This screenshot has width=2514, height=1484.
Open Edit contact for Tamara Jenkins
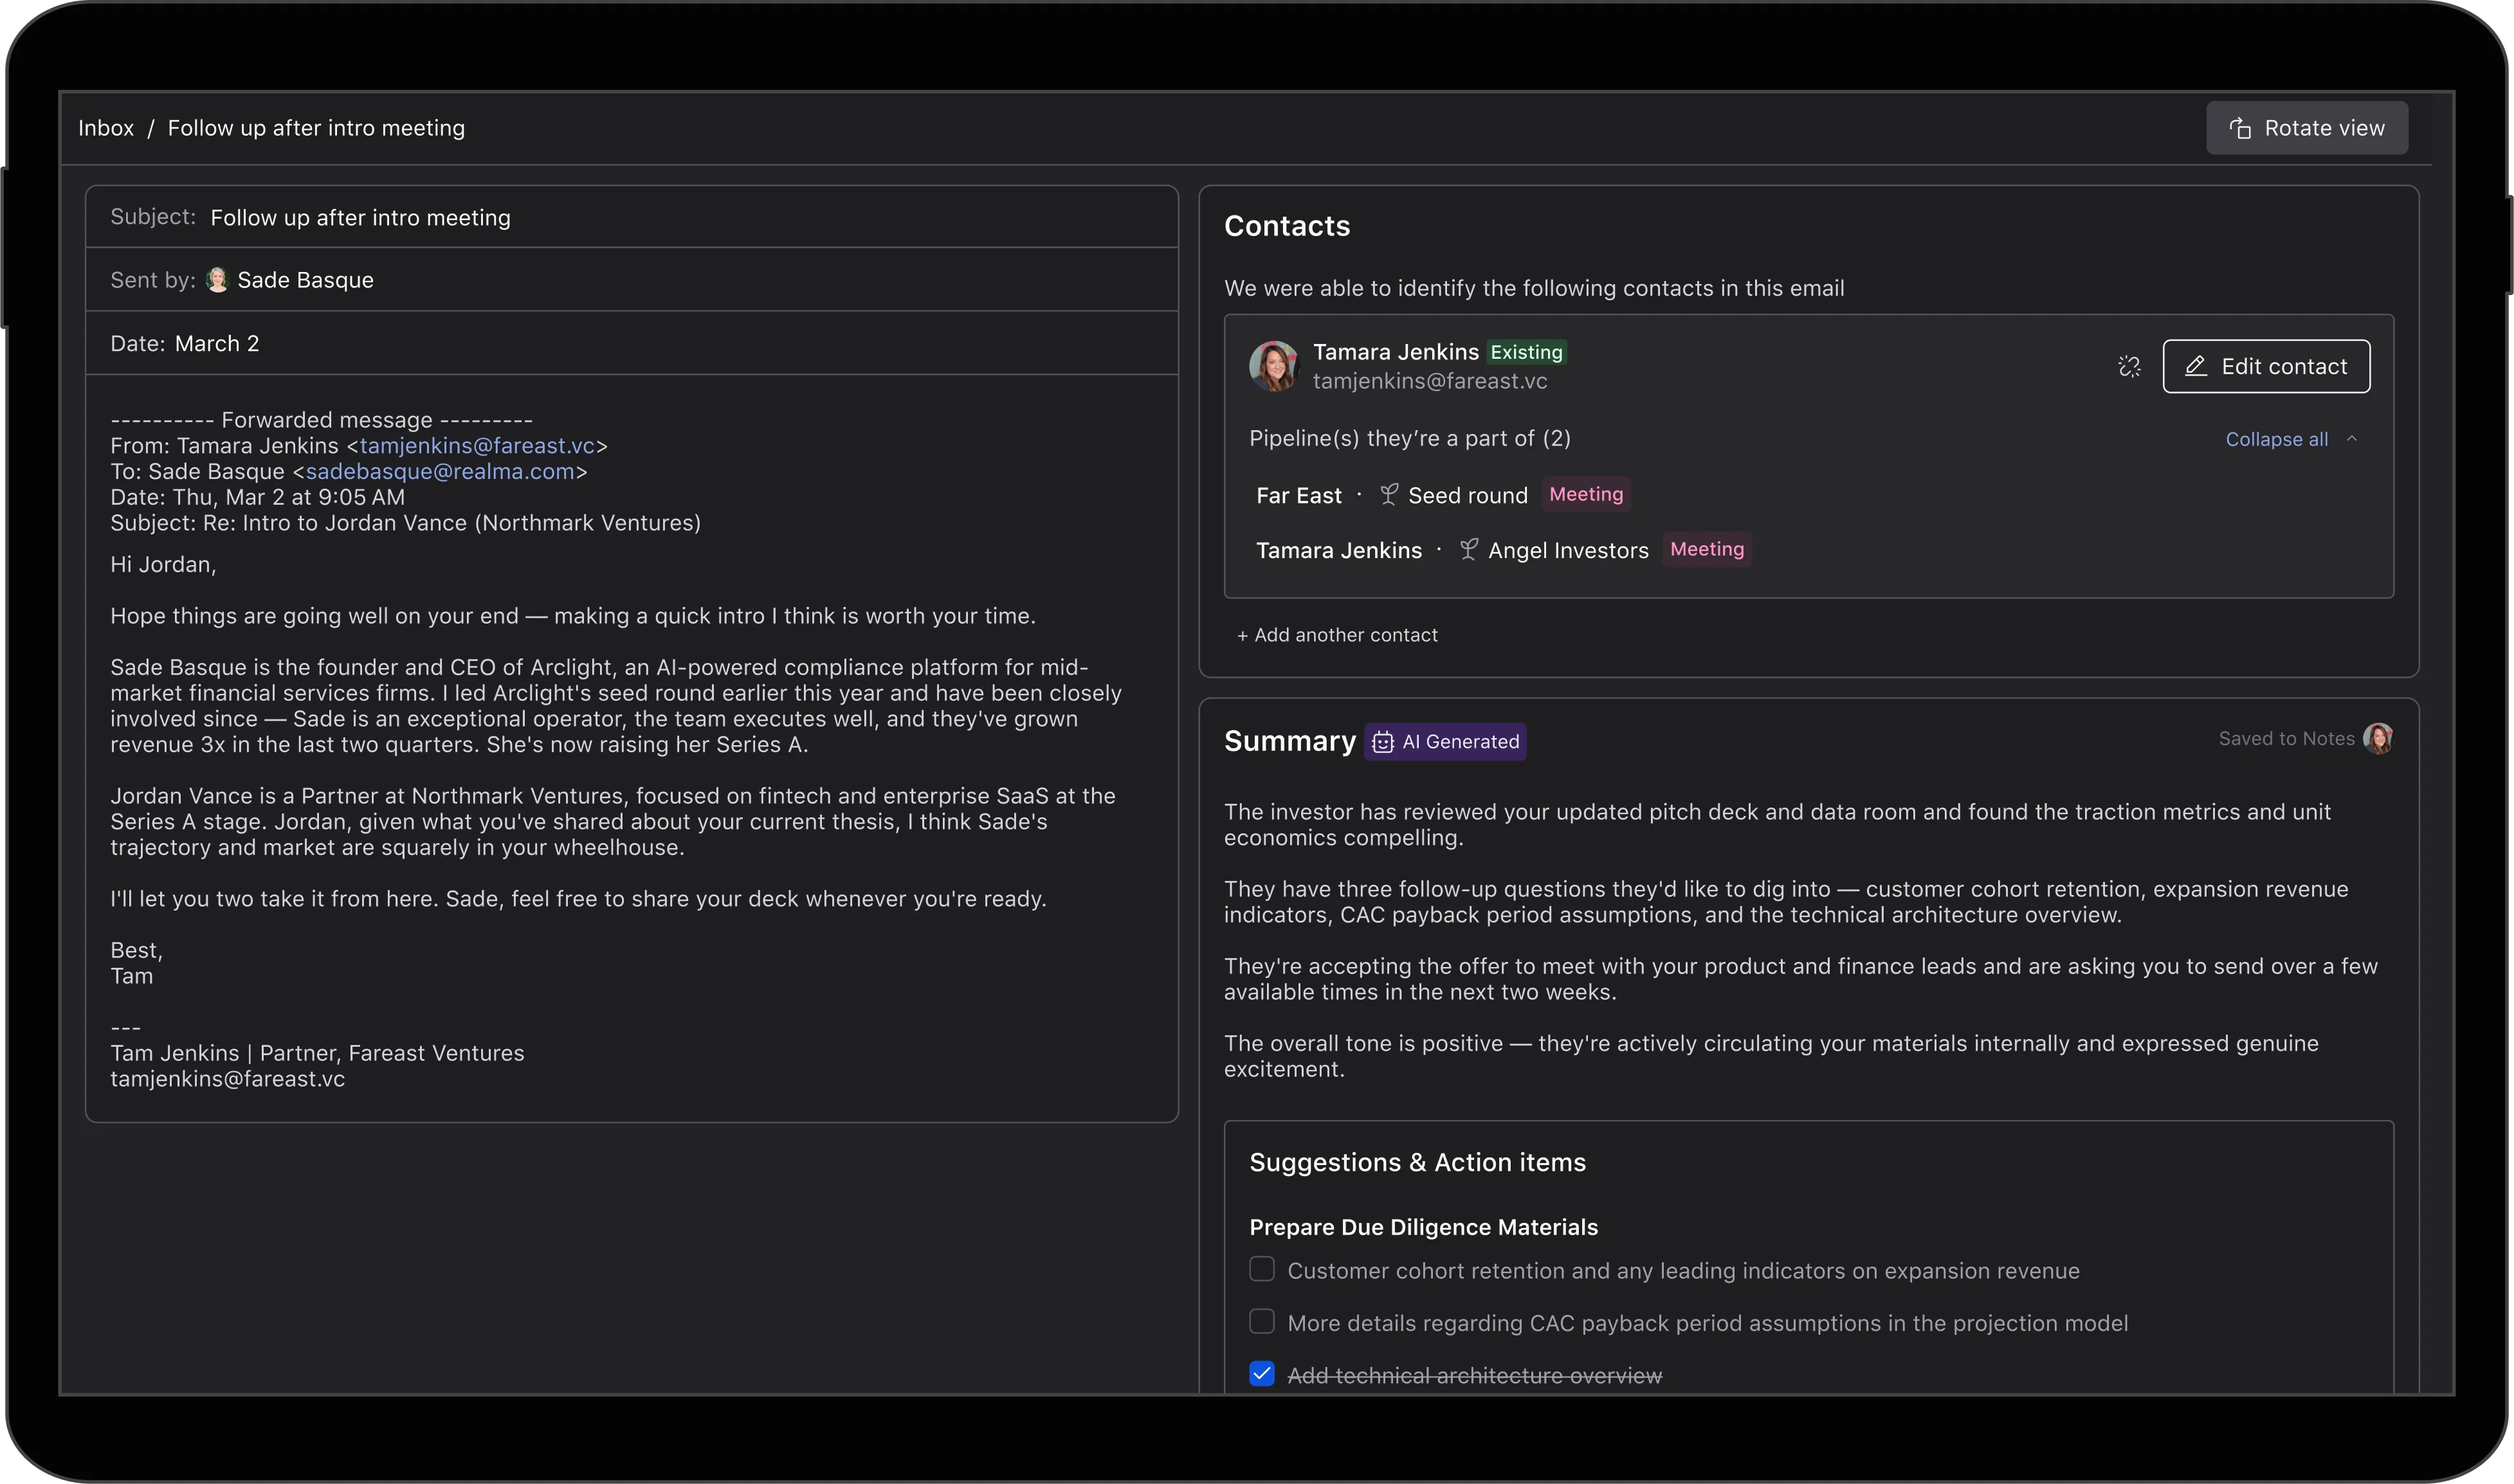click(2266, 366)
